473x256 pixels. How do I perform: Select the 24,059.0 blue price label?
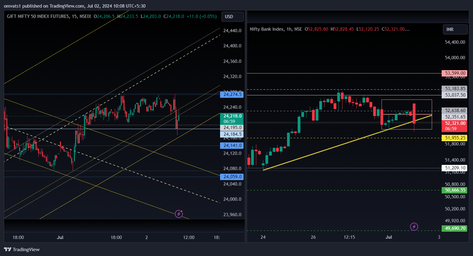[x=232, y=177]
